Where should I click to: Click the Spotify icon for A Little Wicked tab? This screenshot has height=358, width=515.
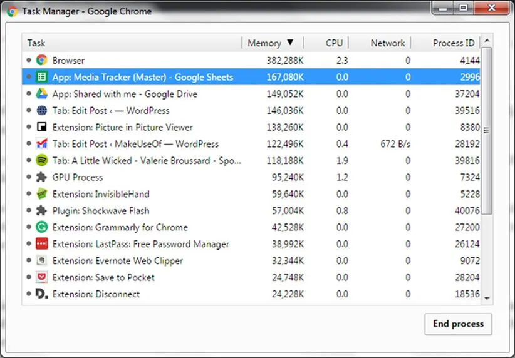(42, 161)
